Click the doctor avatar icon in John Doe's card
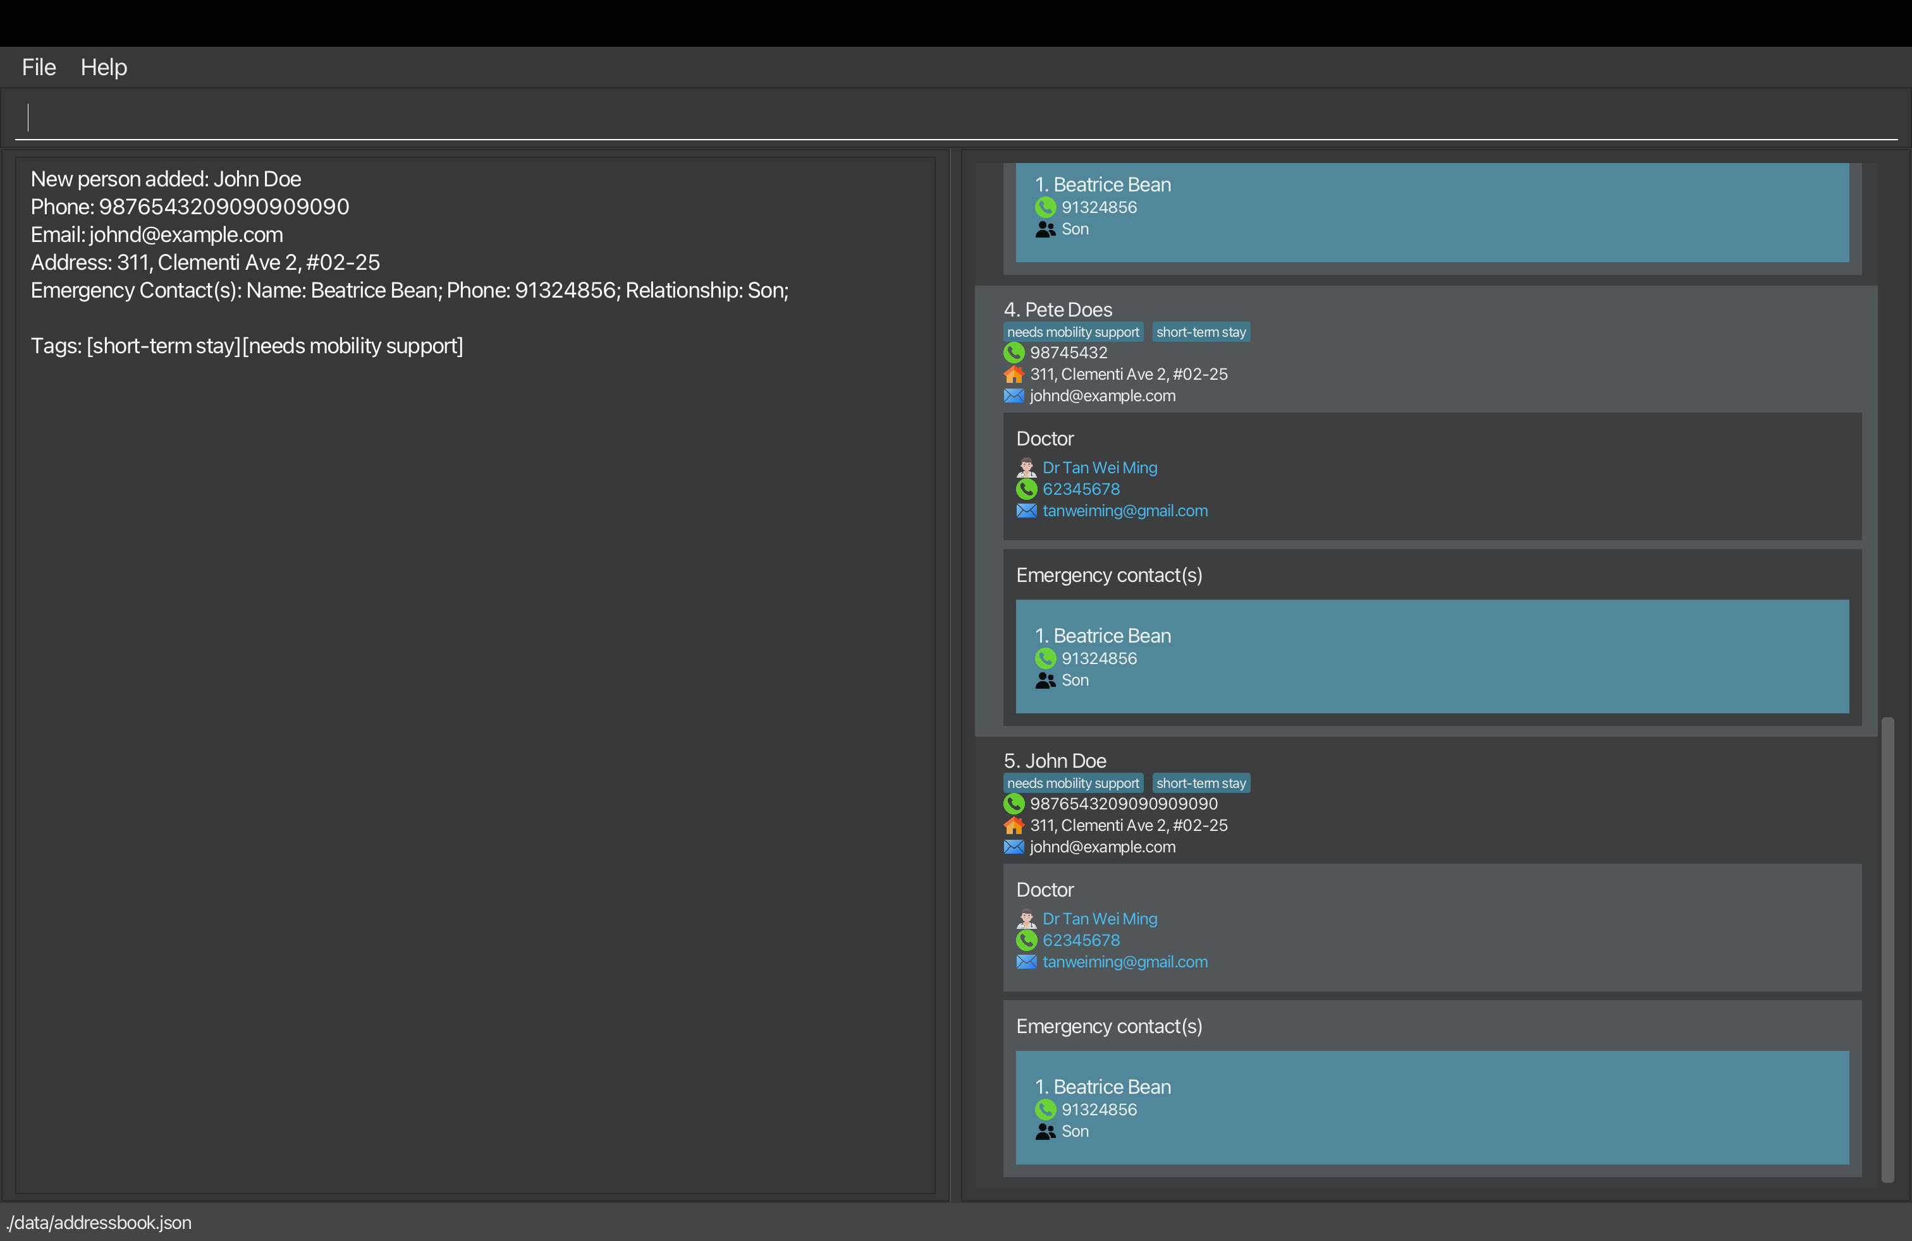This screenshot has width=1912, height=1241. [x=1026, y=918]
